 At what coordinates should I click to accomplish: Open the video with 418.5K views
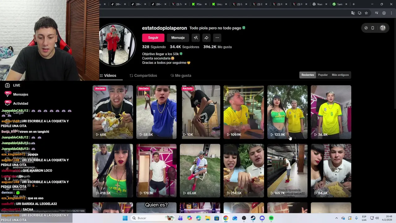click(x=113, y=171)
